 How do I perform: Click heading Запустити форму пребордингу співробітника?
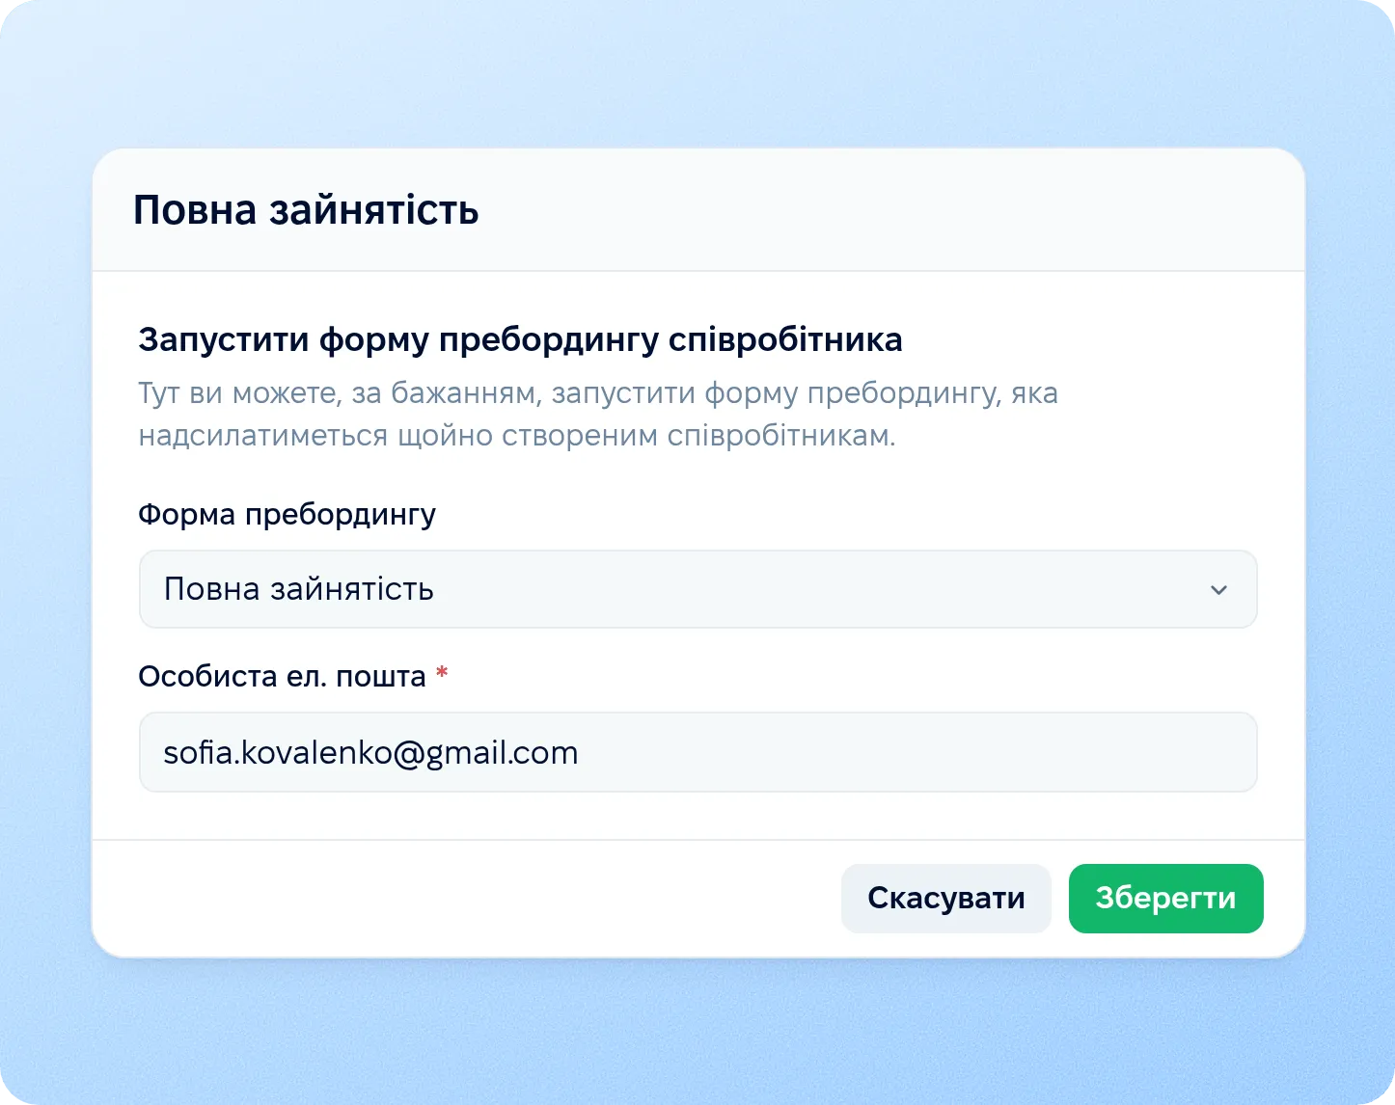[520, 339]
